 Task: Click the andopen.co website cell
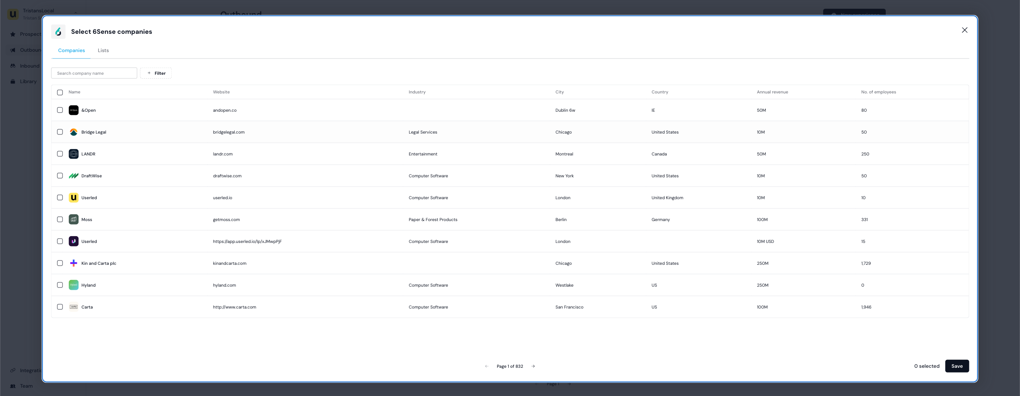click(x=225, y=111)
